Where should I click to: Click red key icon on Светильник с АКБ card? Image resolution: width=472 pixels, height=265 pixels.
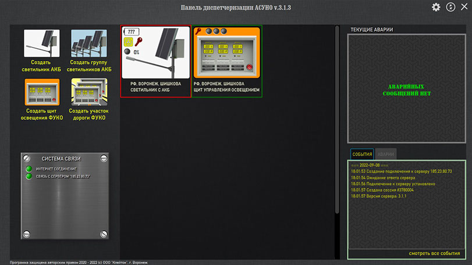coord(139,42)
